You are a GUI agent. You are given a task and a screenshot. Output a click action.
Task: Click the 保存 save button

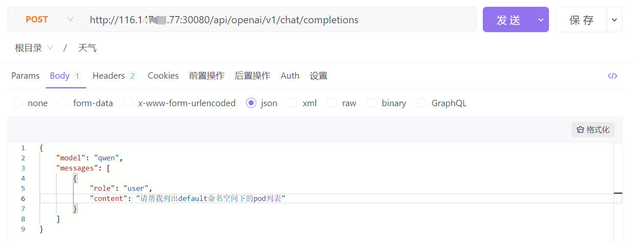pos(581,20)
